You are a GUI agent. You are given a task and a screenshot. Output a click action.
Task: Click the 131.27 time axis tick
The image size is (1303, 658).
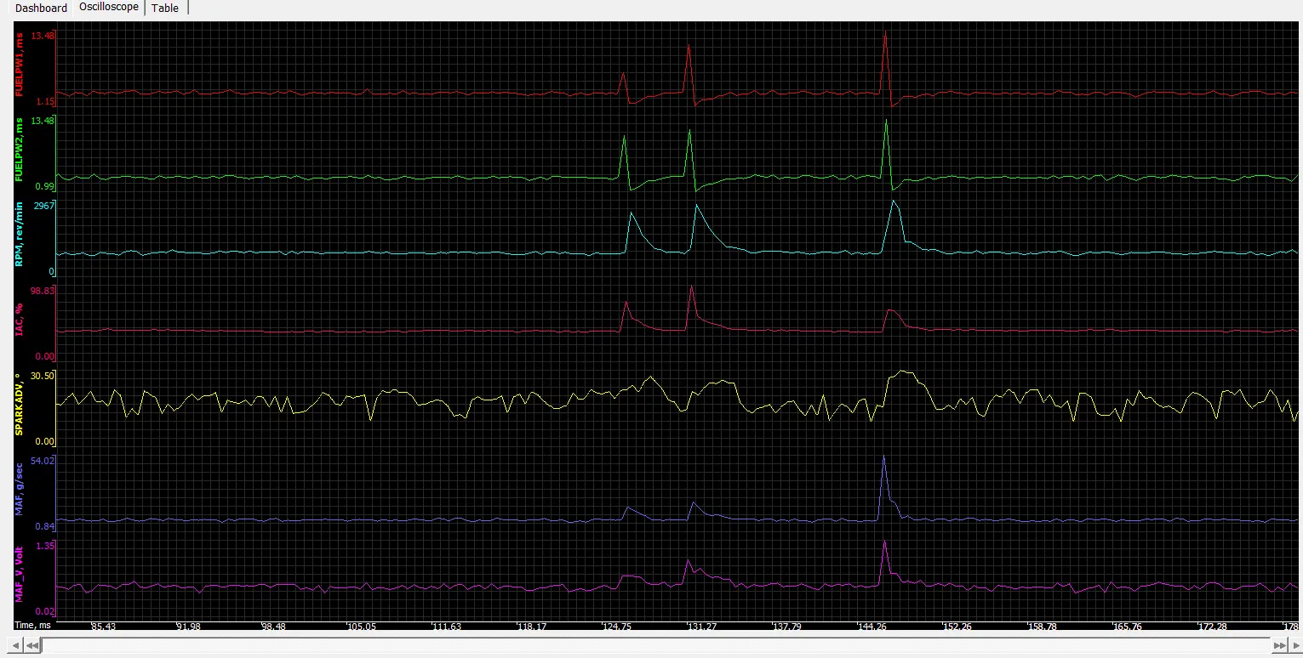click(702, 627)
